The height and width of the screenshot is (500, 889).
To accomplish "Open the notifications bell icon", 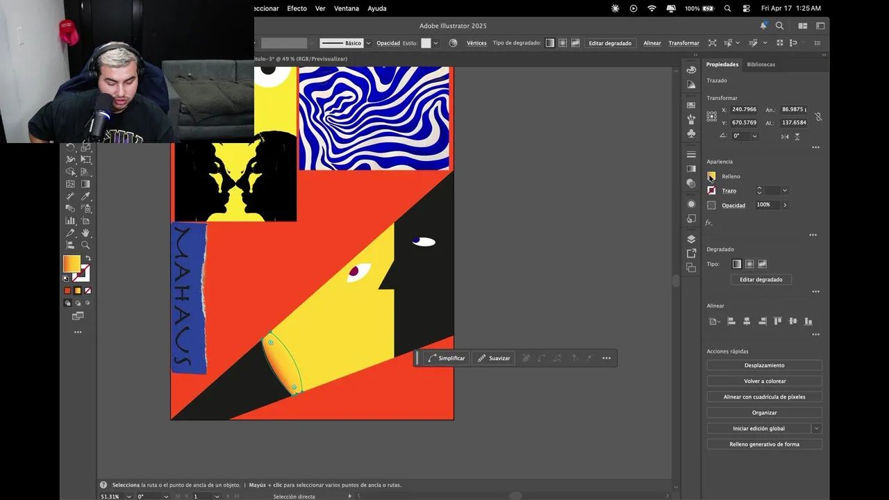I will pyautogui.click(x=763, y=26).
